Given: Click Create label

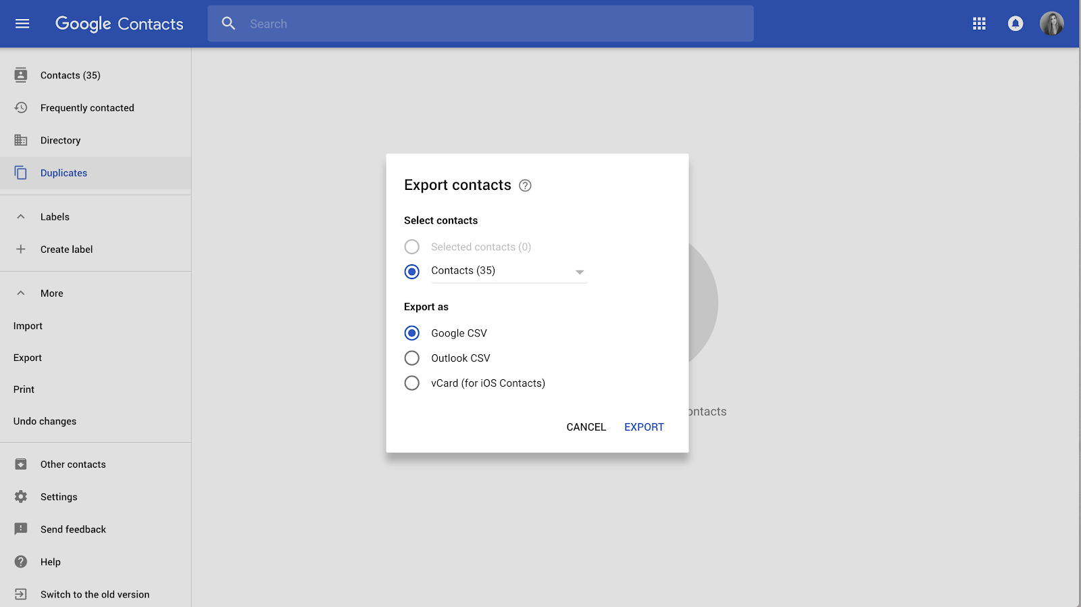Looking at the screenshot, I should tap(95, 249).
